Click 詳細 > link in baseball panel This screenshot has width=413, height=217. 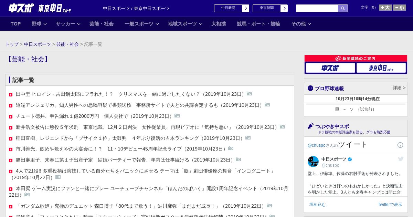pos(399,88)
